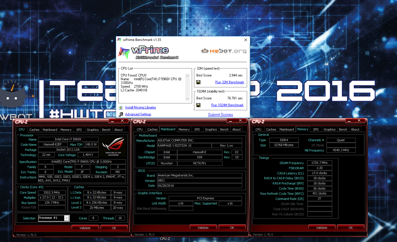
Task: Open CPU tab in the Memory timings CPU-Z window
Action: 258,129
